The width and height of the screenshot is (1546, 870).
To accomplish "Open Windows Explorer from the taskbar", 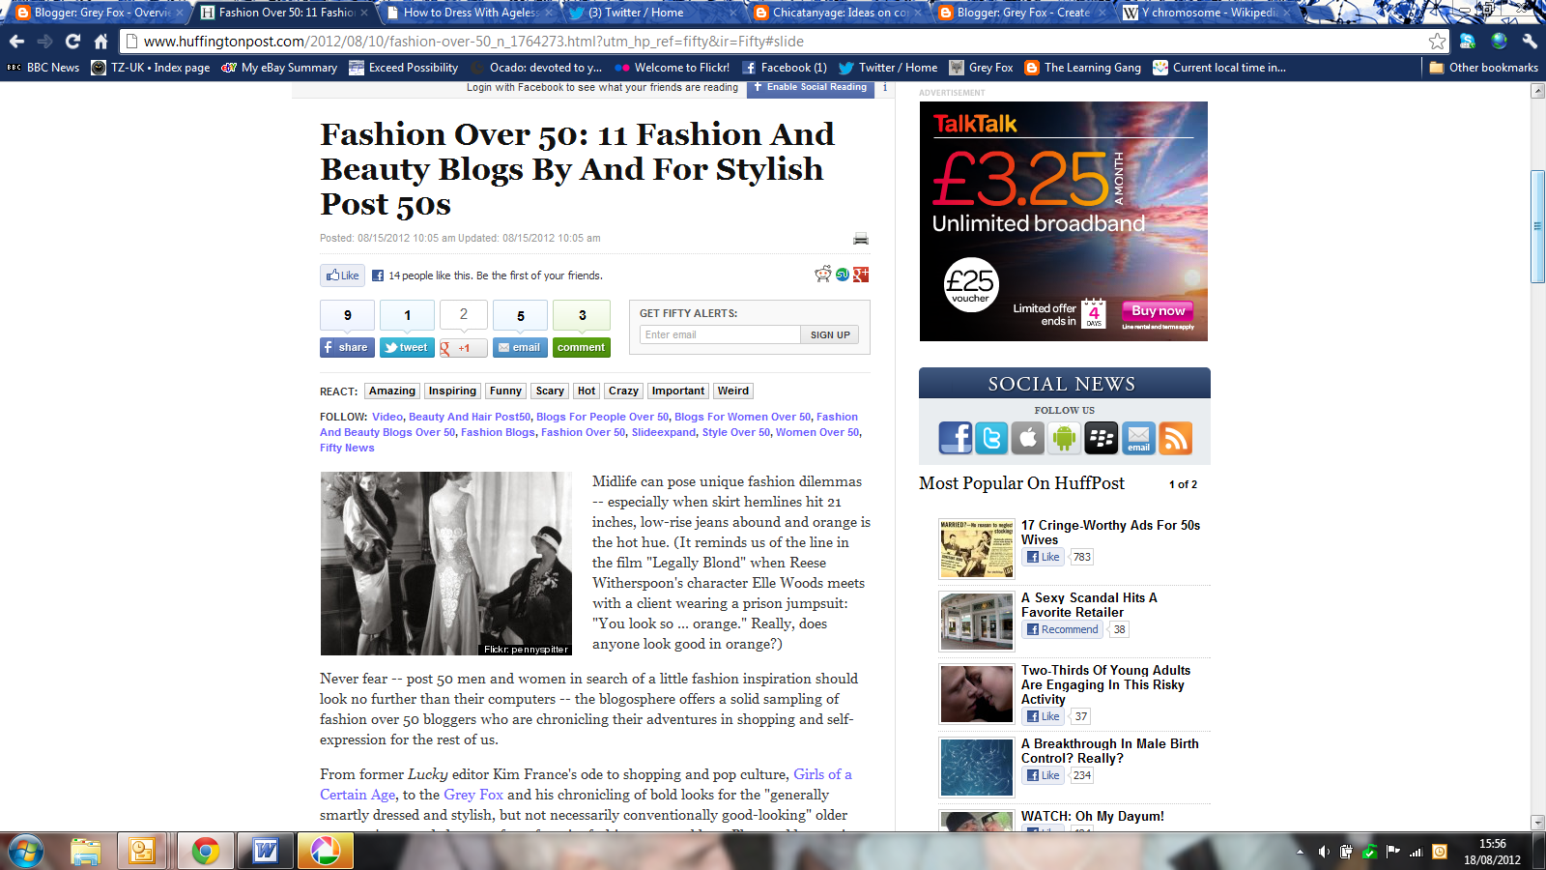I will coord(85,852).
